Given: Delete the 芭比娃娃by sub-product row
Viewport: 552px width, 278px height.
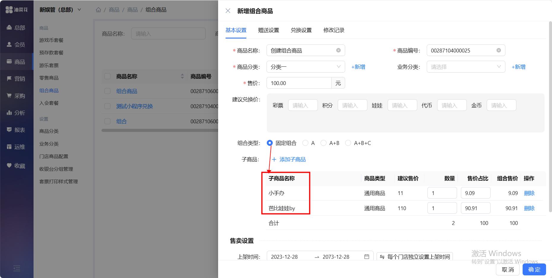Looking at the screenshot, I should (x=529, y=208).
